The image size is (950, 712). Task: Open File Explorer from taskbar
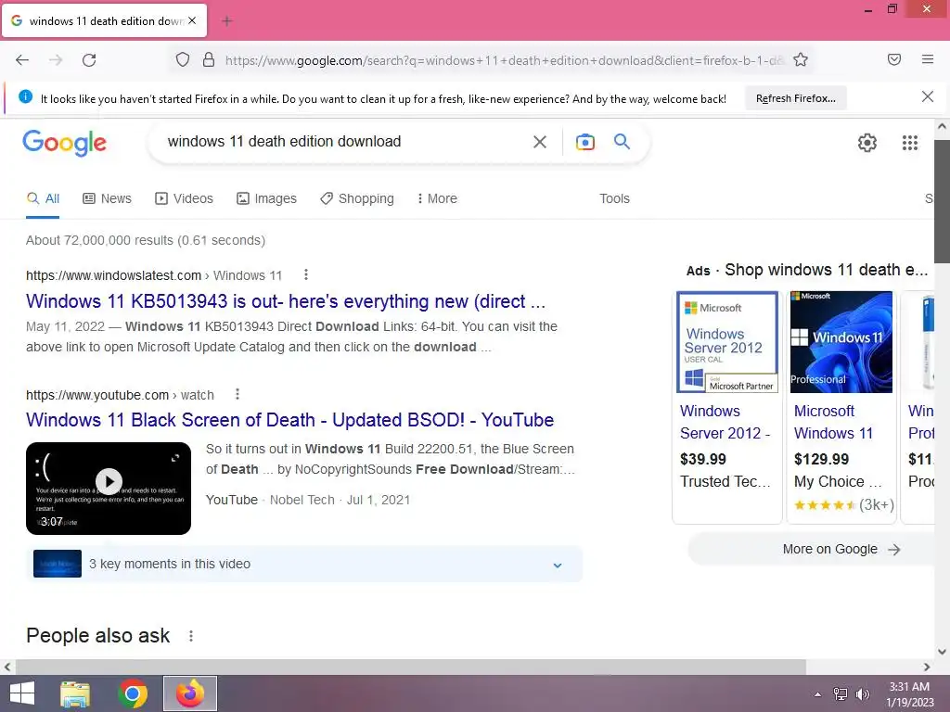tap(75, 693)
